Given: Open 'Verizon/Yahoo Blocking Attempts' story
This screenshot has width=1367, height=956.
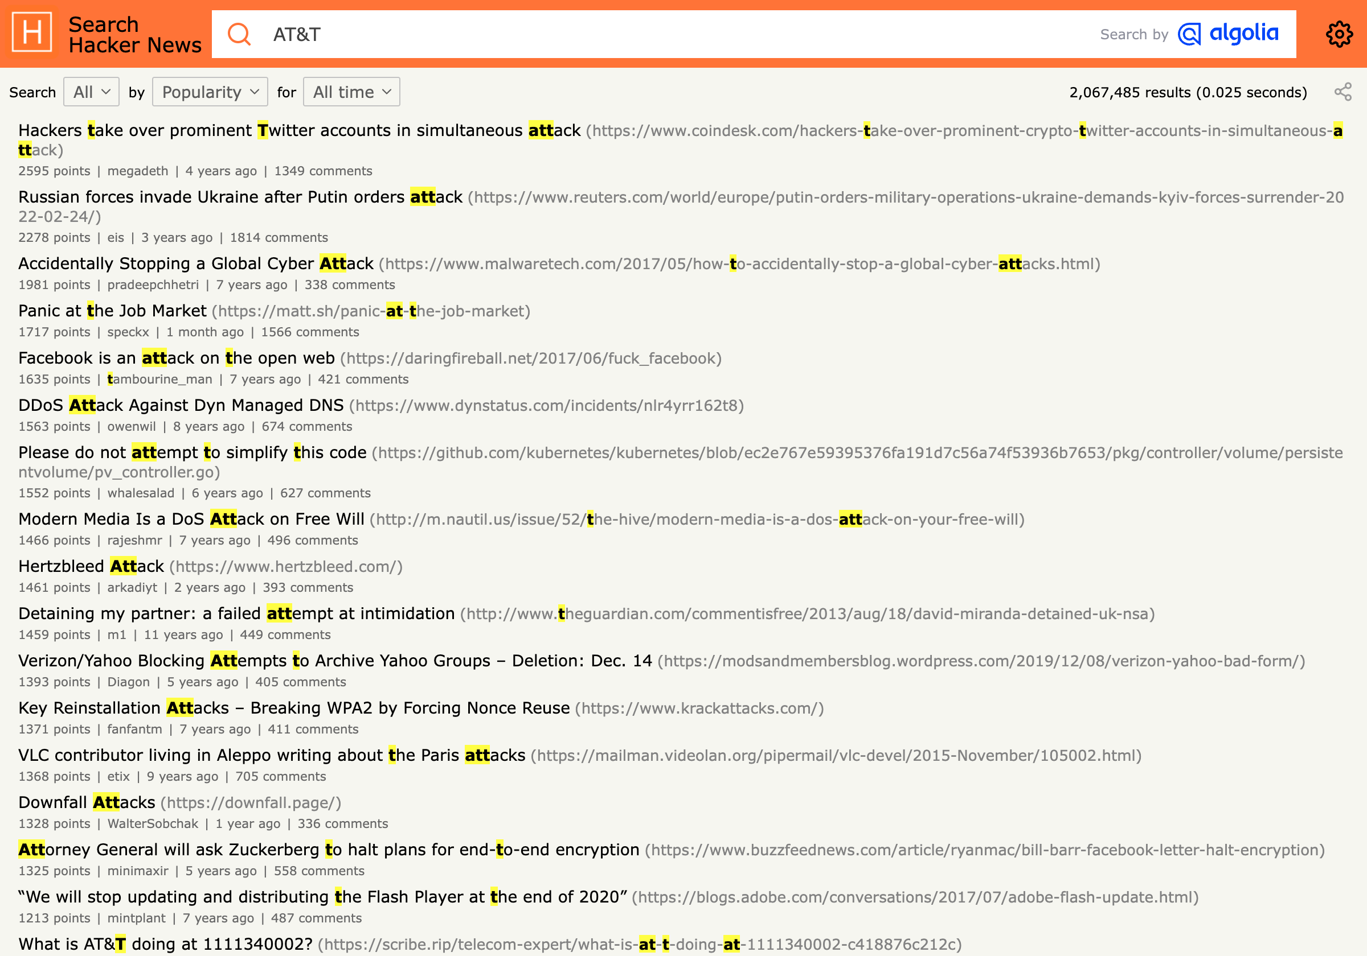Looking at the screenshot, I should pos(335,660).
